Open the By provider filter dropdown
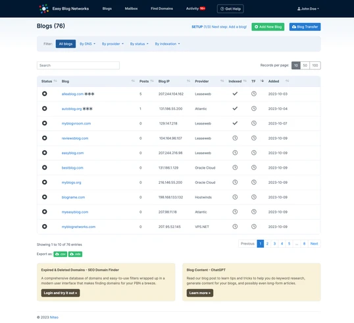The image size is (354, 323). click(x=113, y=44)
